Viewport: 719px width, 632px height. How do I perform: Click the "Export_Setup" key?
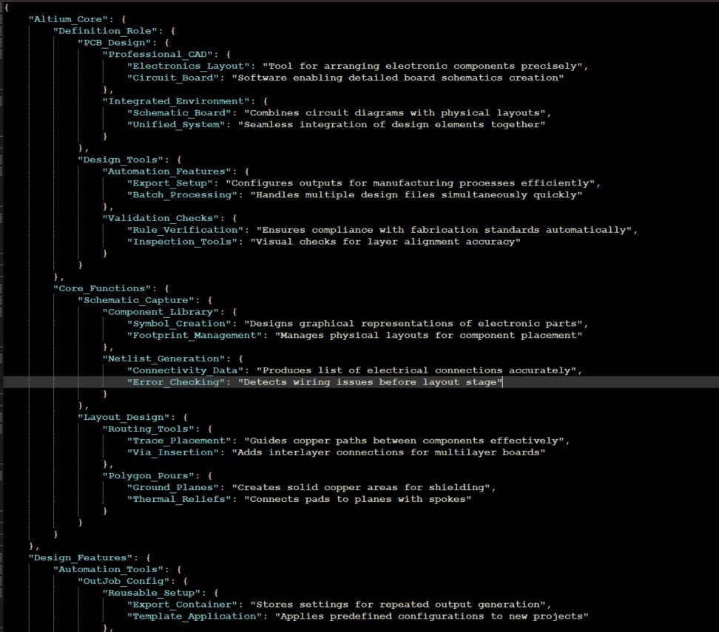pyautogui.click(x=170, y=183)
